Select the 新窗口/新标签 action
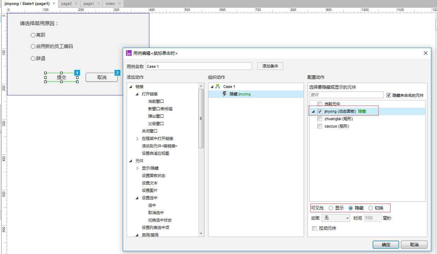437x254 pixels. coord(160,109)
